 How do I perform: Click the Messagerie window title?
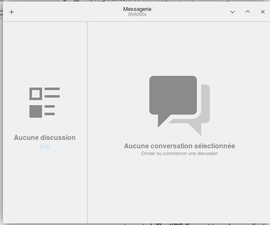tap(137, 9)
